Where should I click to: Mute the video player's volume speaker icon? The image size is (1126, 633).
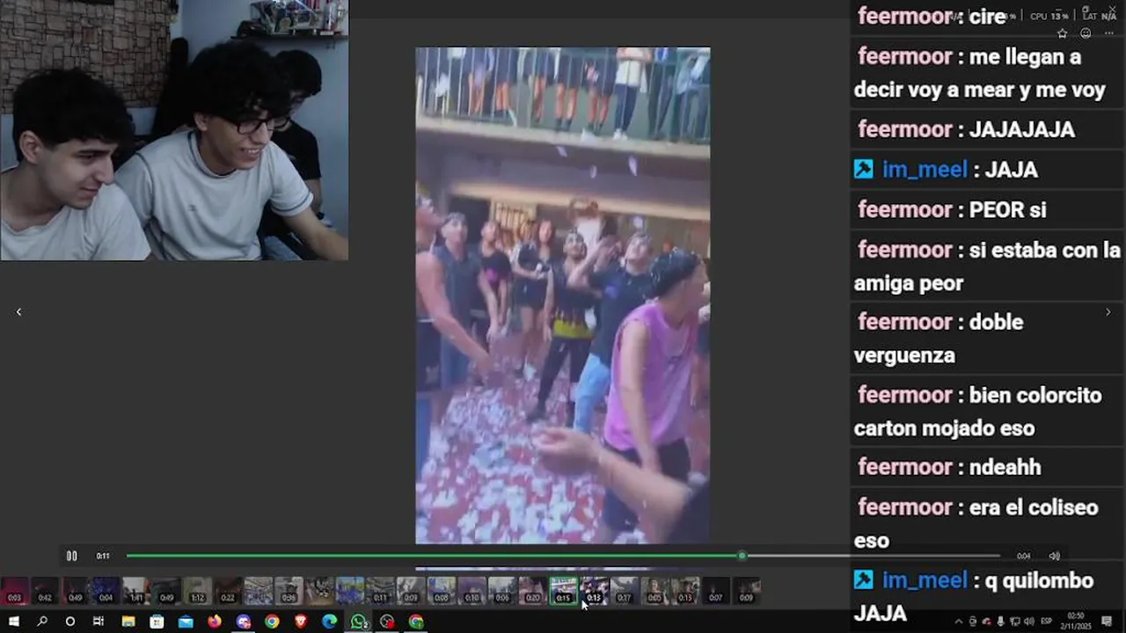point(1054,556)
